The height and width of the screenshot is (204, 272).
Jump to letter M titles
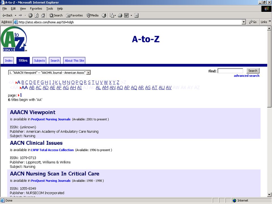64,82
